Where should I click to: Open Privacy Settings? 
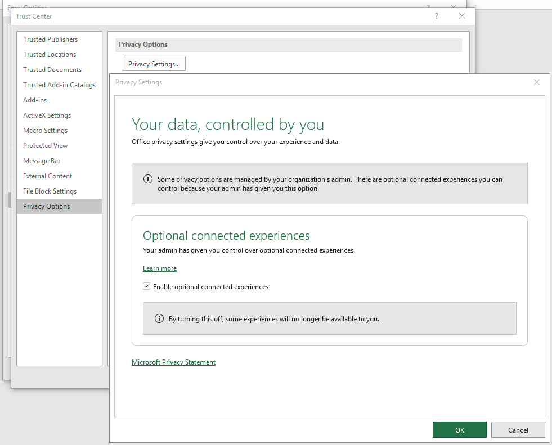pos(154,64)
